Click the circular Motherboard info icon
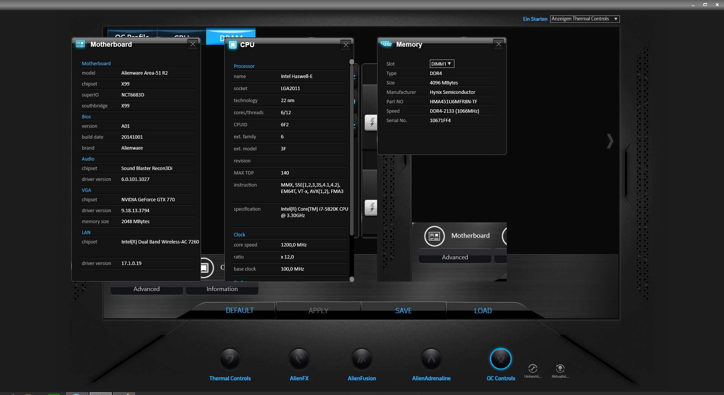 434,236
